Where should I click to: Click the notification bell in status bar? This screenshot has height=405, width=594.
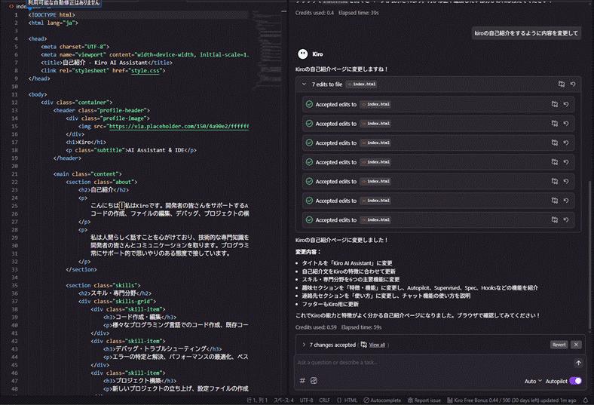click(x=584, y=400)
